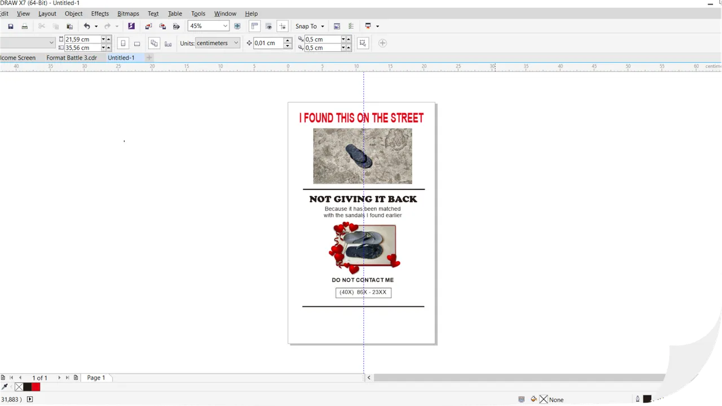722x406 pixels.
Task: Click the nudge distance field 0,01 cm
Action: [x=268, y=43]
